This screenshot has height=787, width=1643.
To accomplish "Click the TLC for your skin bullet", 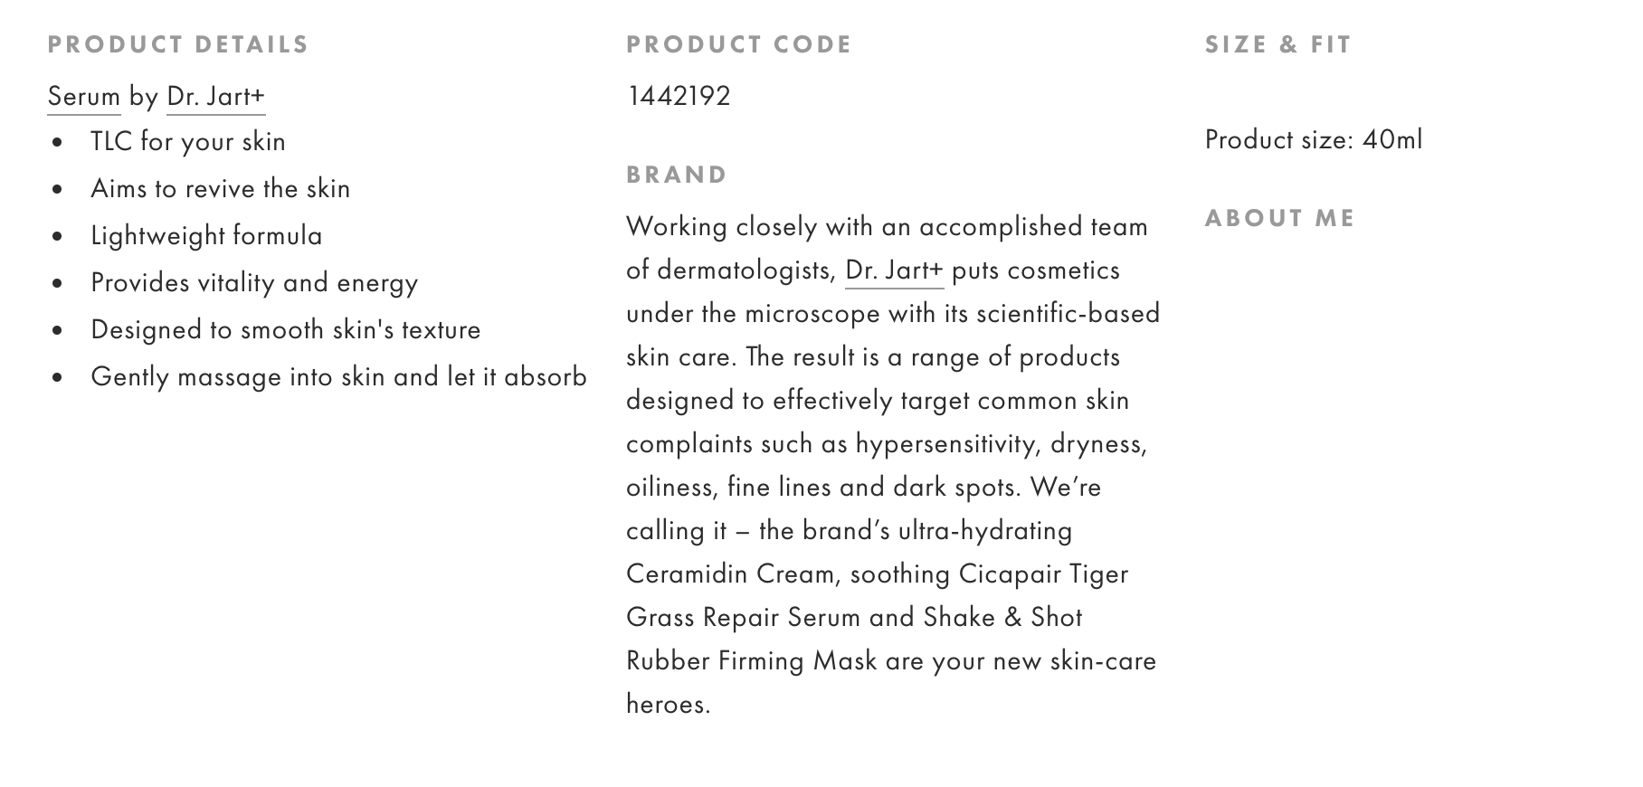I will pos(188,141).
